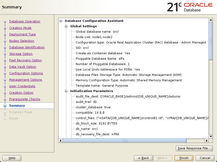
Task: Select the control_files parameter row
Action: tap(142, 118)
